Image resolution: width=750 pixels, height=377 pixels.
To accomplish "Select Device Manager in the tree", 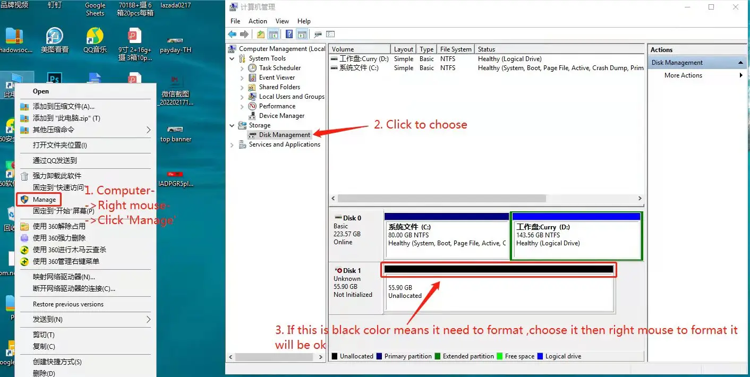I will click(x=282, y=116).
